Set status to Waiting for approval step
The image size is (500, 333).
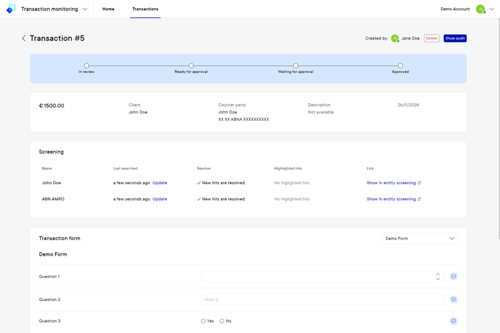[296, 66]
